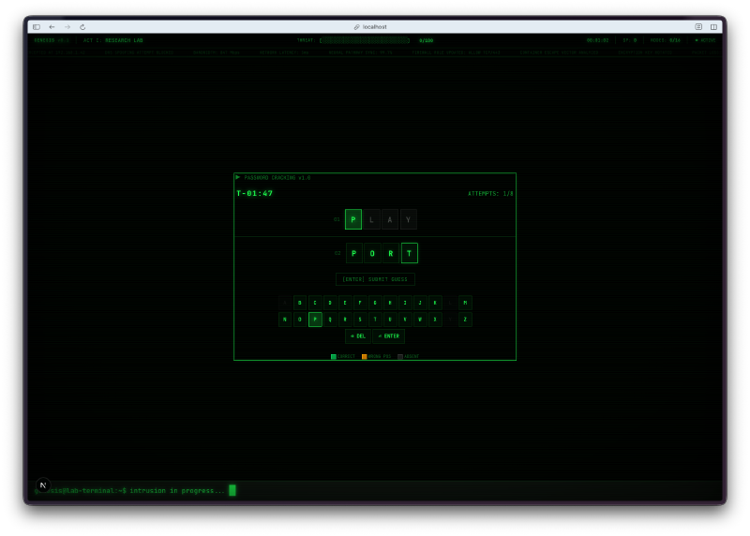Toggle the browser sidebar icon

pyautogui.click(x=37, y=27)
